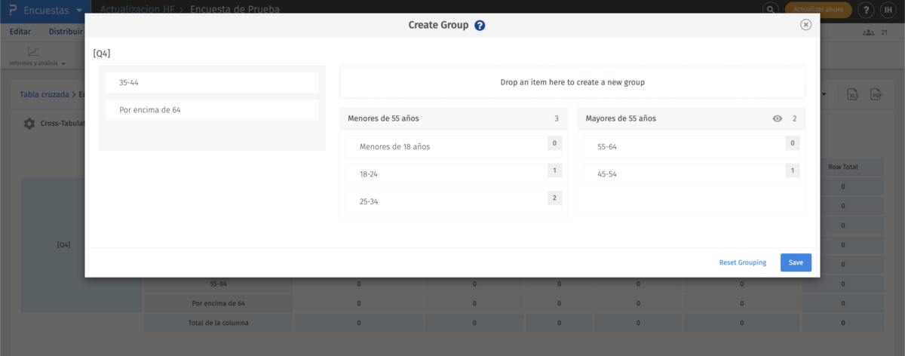905x356 pixels.
Task: Open Cross-Tabulation settings gear
Action: [29, 124]
